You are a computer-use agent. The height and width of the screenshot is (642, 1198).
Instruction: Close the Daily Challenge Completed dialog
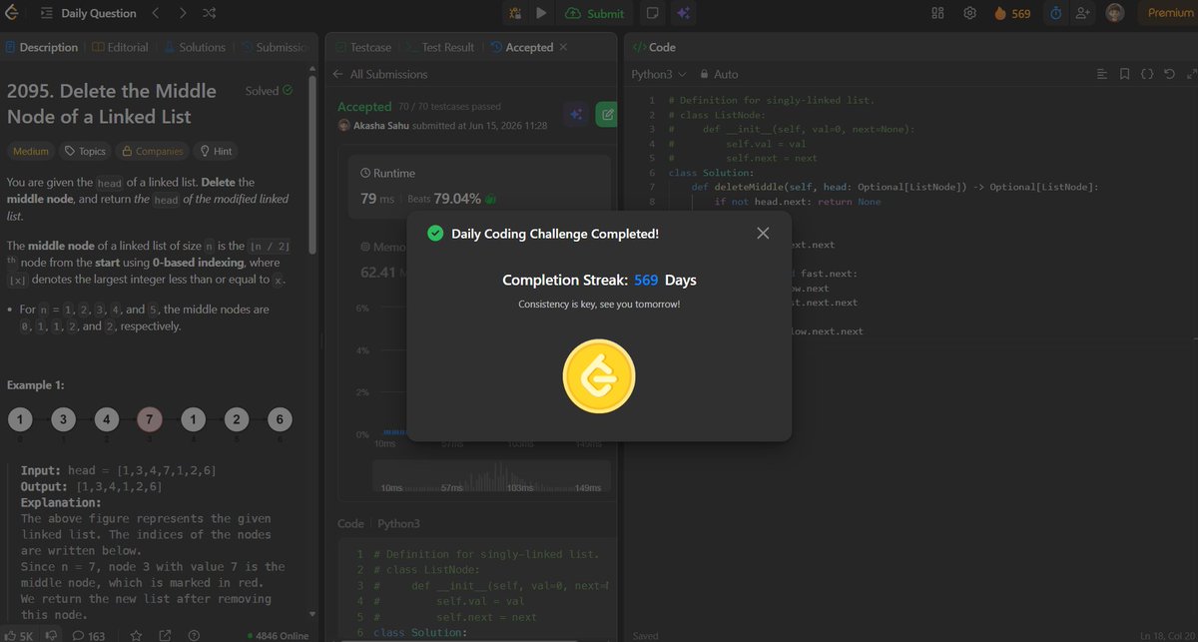point(763,233)
